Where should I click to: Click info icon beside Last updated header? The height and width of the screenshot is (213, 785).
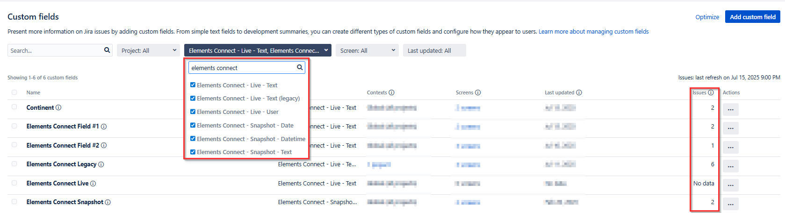coord(579,92)
